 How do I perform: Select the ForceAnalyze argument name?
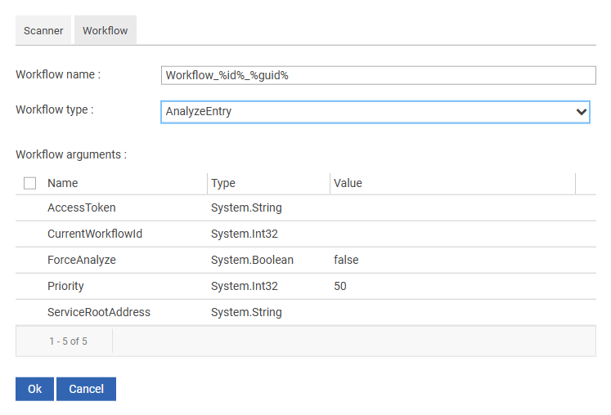(x=82, y=260)
